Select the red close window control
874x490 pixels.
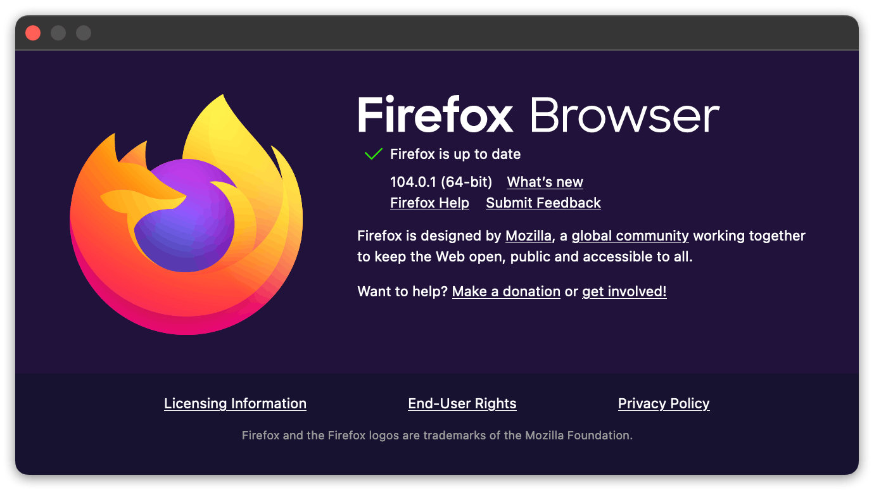[33, 33]
